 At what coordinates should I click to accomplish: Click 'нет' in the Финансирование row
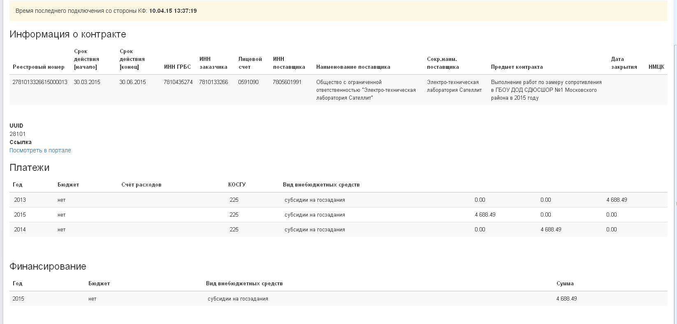click(x=93, y=298)
